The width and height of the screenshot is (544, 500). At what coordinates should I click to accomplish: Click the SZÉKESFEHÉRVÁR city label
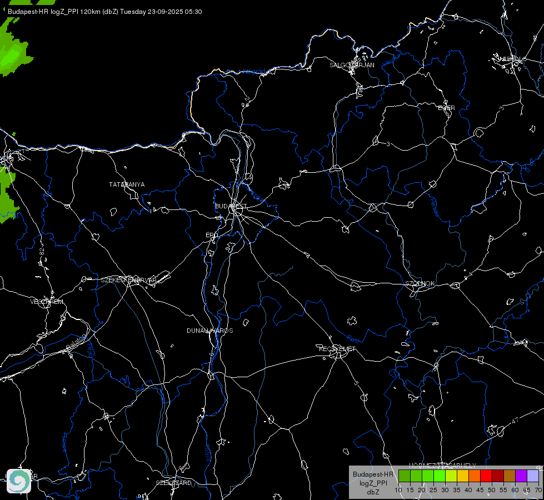pyautogui.click(x=129, y=280)
